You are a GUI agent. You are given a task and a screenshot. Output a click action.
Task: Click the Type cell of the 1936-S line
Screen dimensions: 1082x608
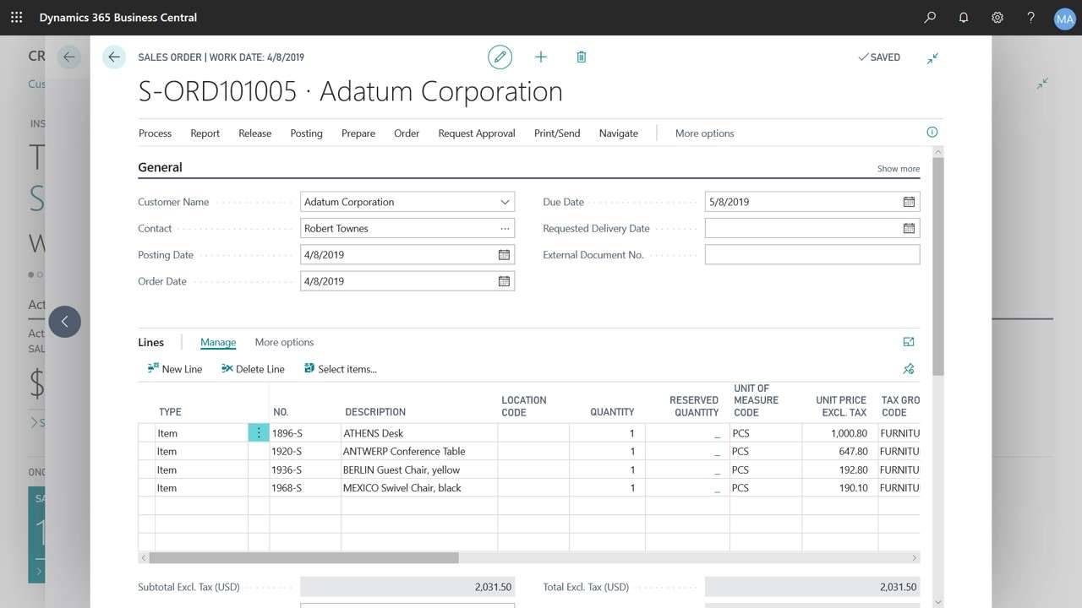click(201, 470)
